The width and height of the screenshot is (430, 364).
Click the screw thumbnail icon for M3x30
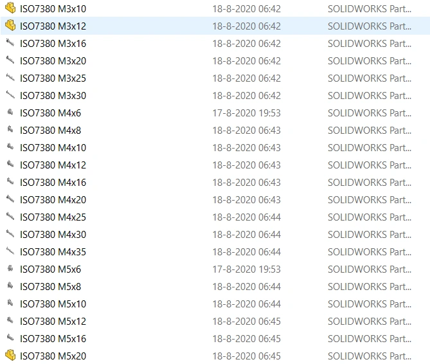point(10,95)
